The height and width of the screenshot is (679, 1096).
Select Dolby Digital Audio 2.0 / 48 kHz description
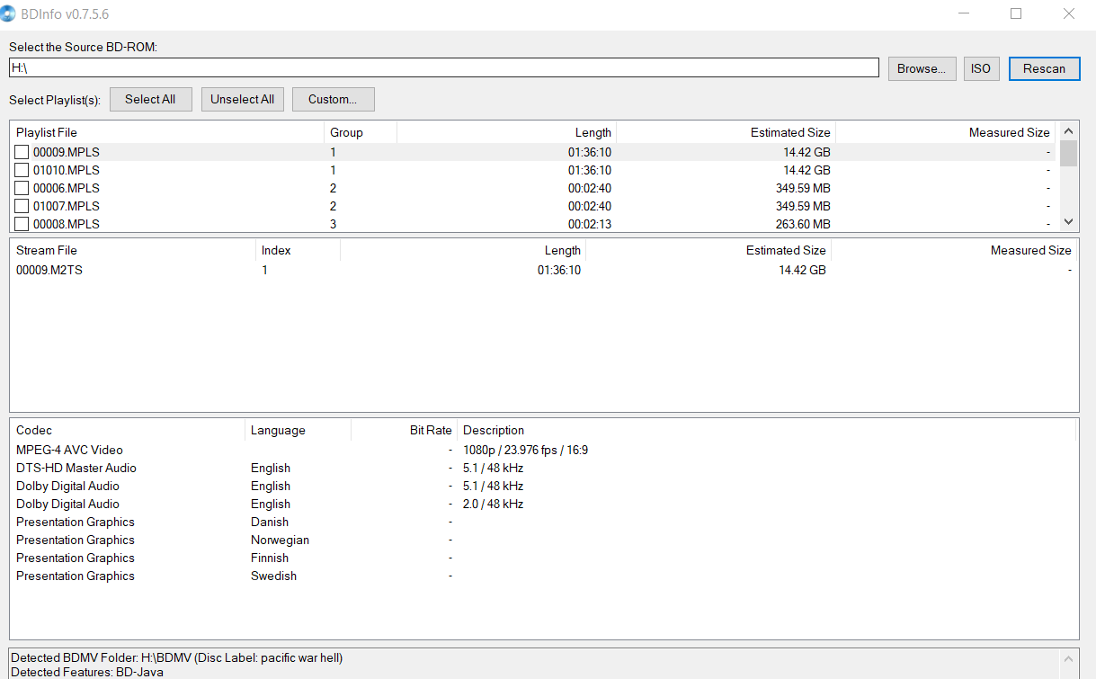(x=493, y=504)
